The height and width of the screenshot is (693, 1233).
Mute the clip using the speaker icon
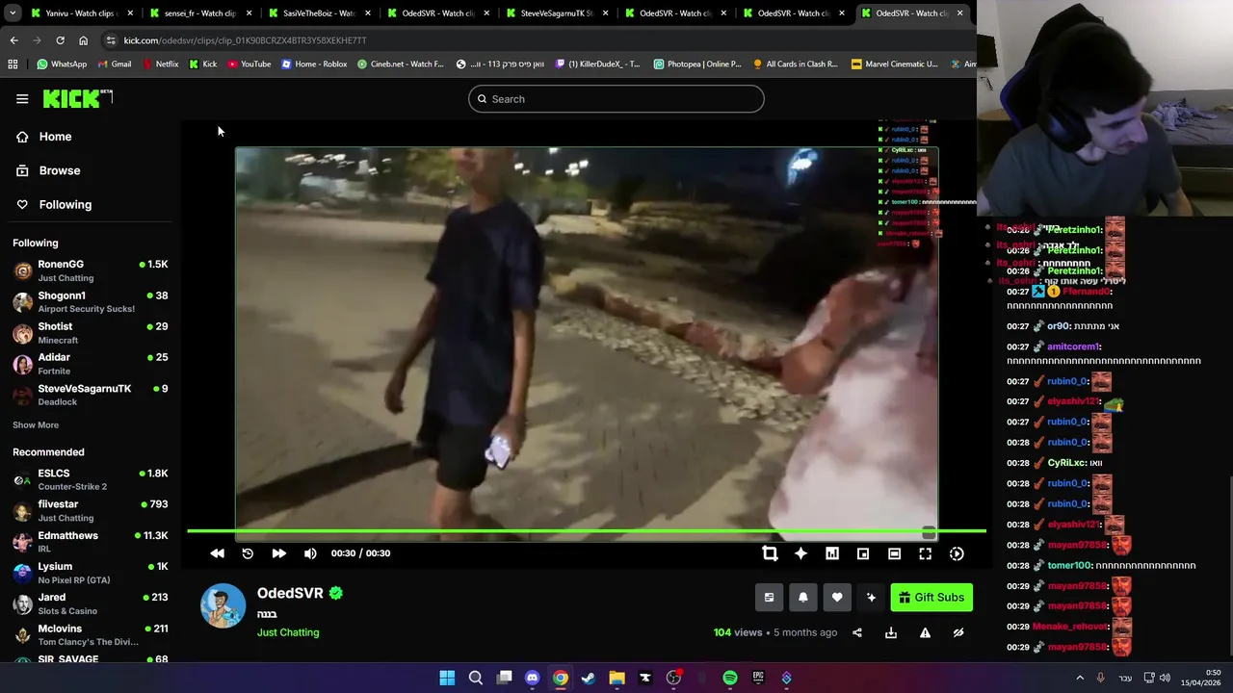pos(310,553)
